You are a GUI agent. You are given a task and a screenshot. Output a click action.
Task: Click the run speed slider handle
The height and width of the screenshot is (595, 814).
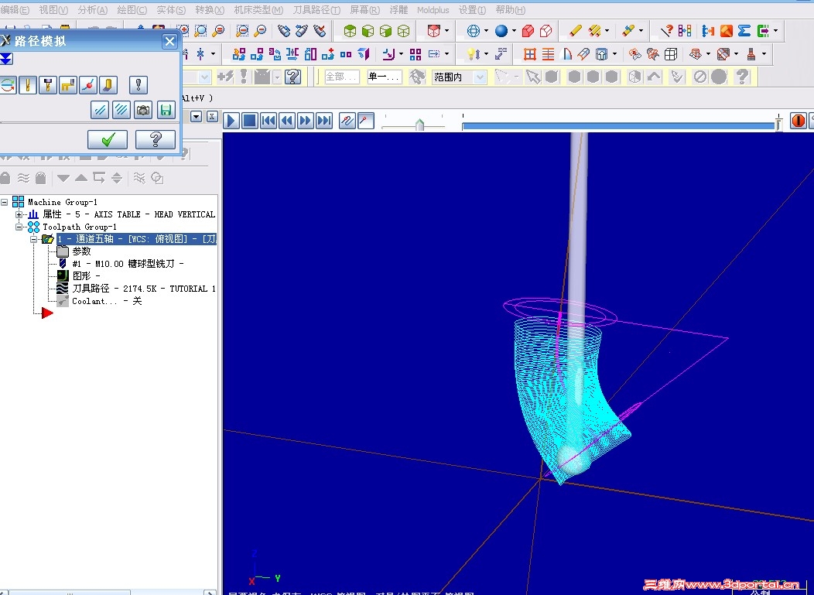click(419, 125)
